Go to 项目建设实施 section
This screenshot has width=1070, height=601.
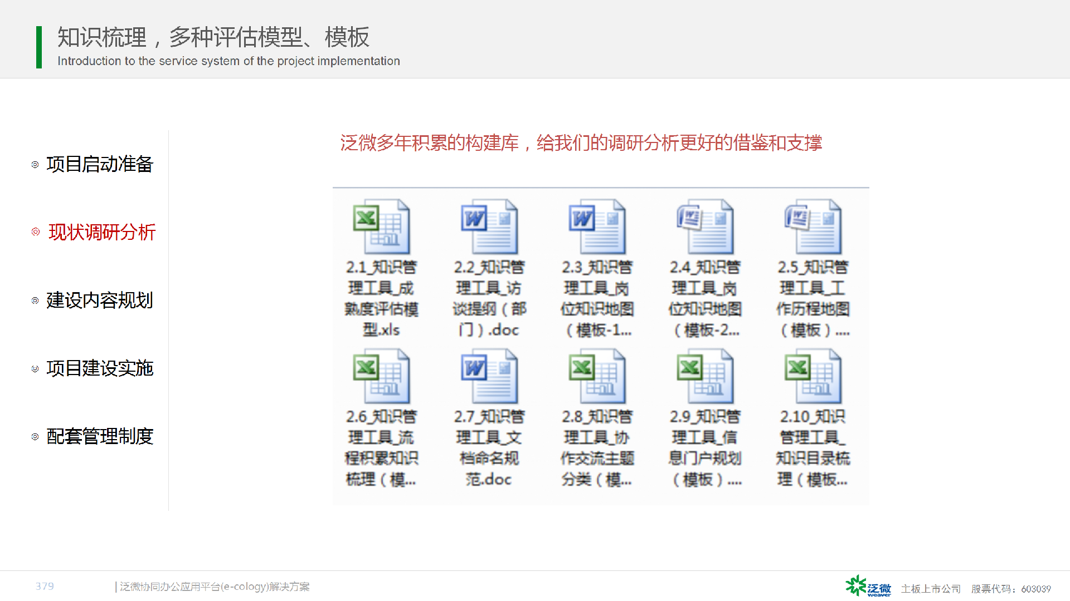tap(99, 368)
